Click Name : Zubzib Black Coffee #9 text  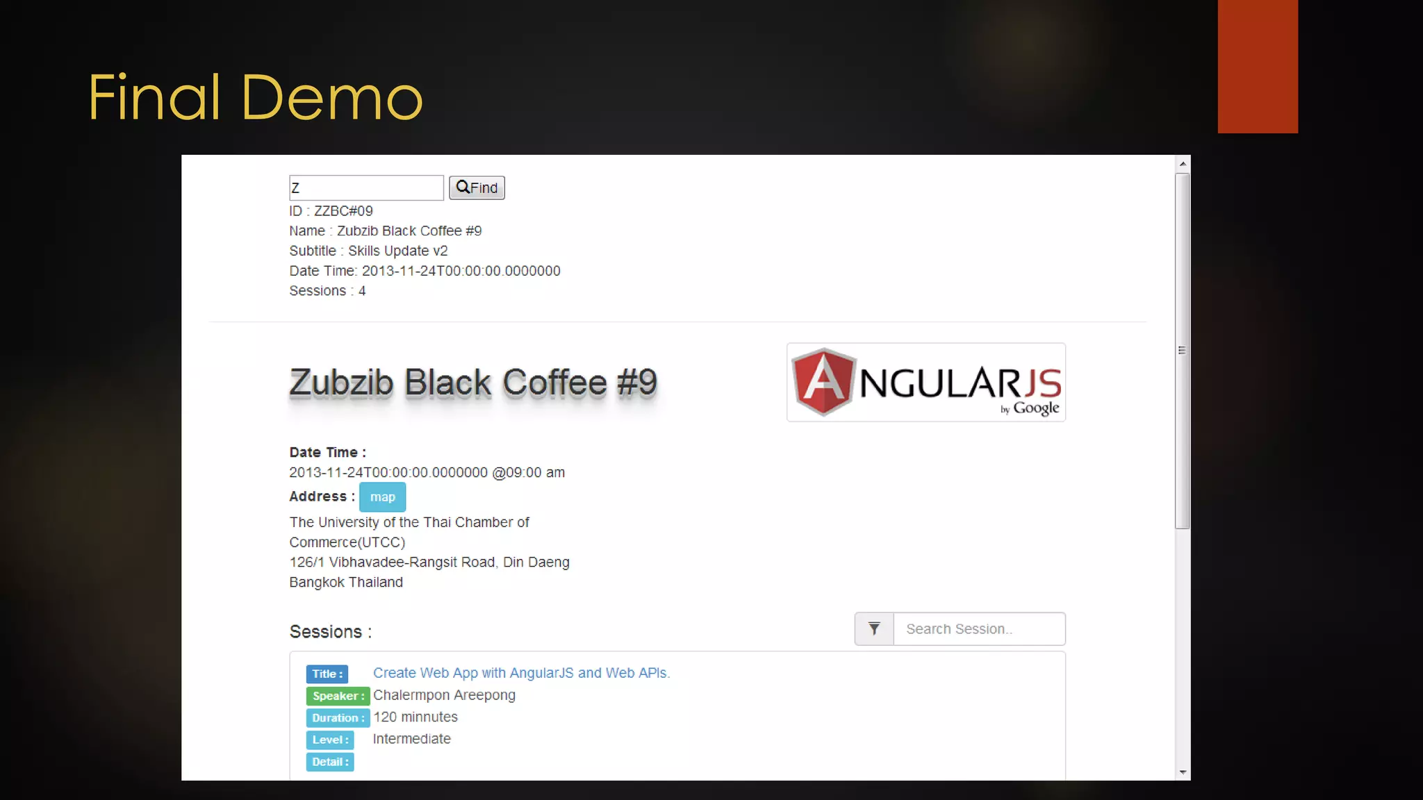(x=386, y=231)
